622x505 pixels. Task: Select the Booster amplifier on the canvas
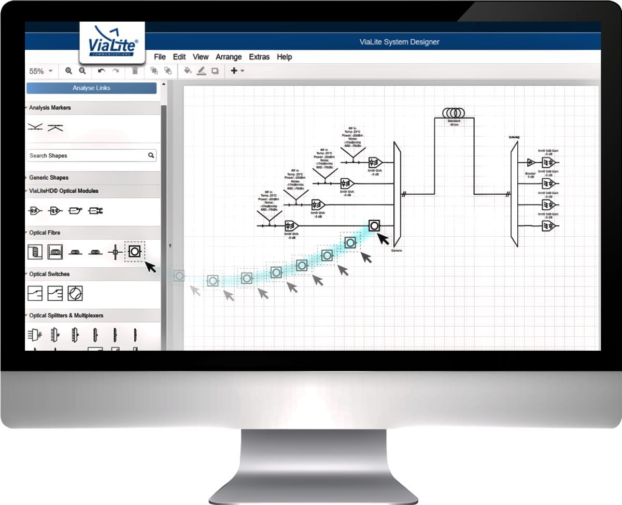coord(531,162)
